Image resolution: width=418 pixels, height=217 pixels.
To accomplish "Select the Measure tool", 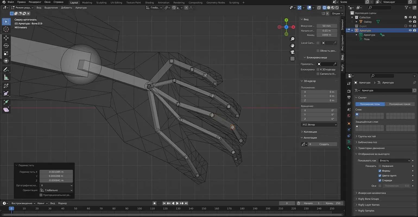I will [x=6, y=78].
